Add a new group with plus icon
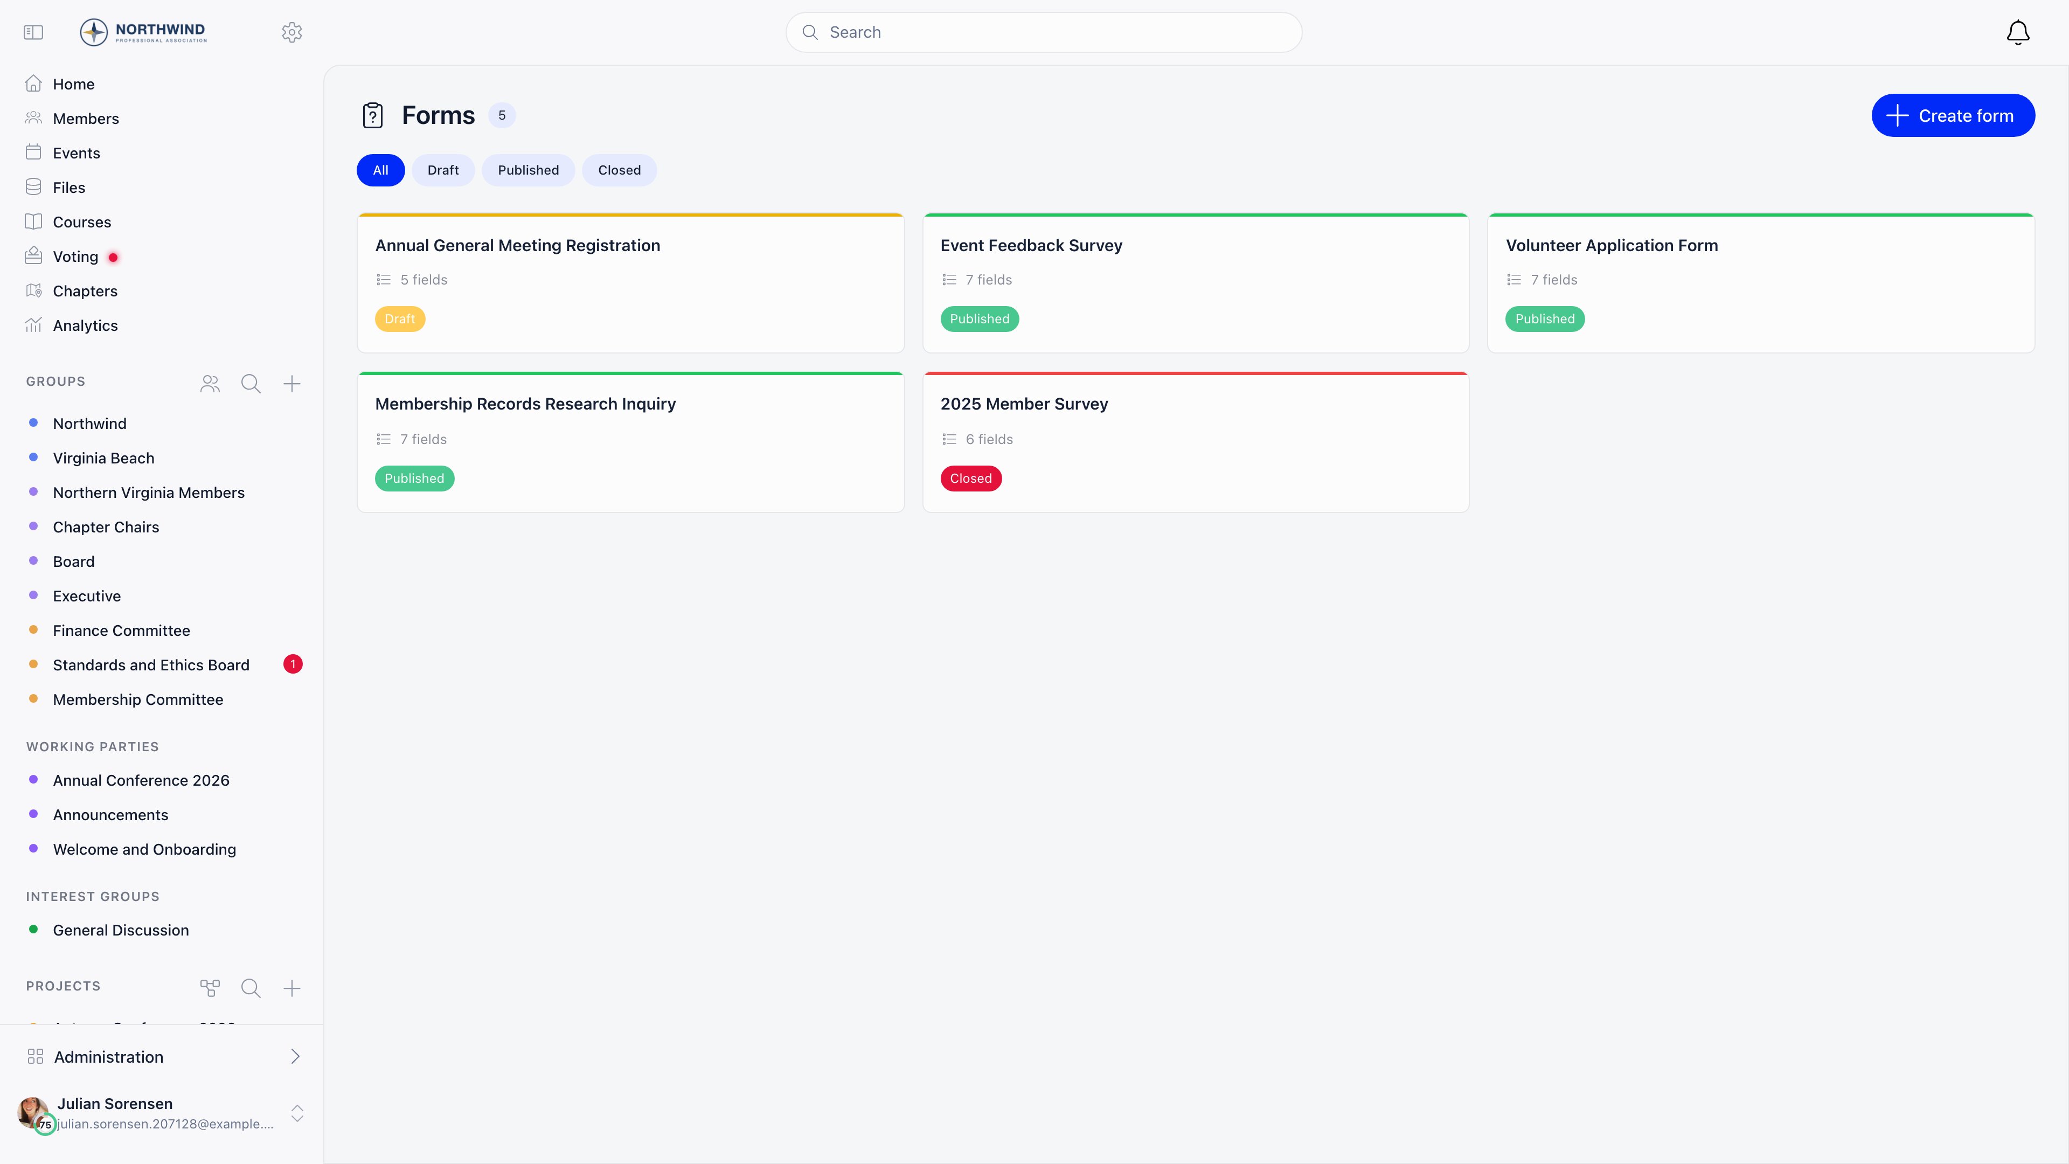This screenshot has height=1164, width=2069. pyautogui.click(x=291, y=384)
